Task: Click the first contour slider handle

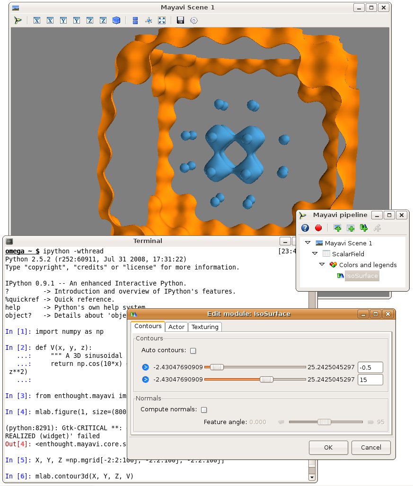Action: coord(217,367)
